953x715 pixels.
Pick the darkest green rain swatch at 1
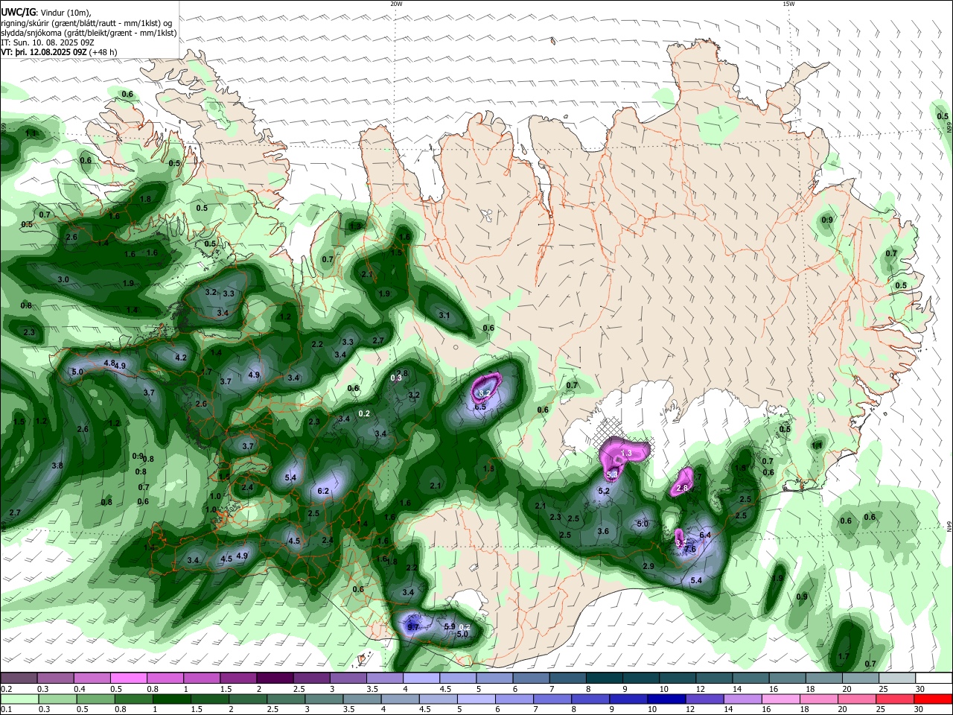(x=171, y=699)
